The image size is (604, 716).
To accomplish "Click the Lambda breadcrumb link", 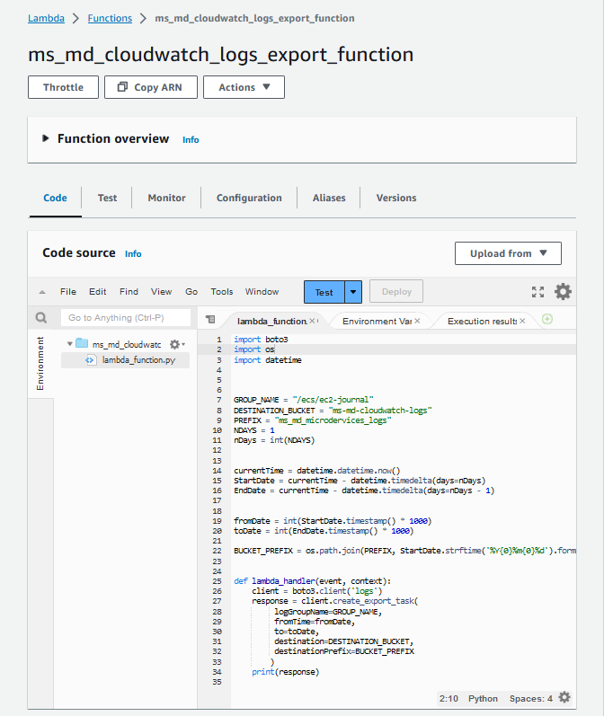I will pyautogui.click(x=46, y=18).
